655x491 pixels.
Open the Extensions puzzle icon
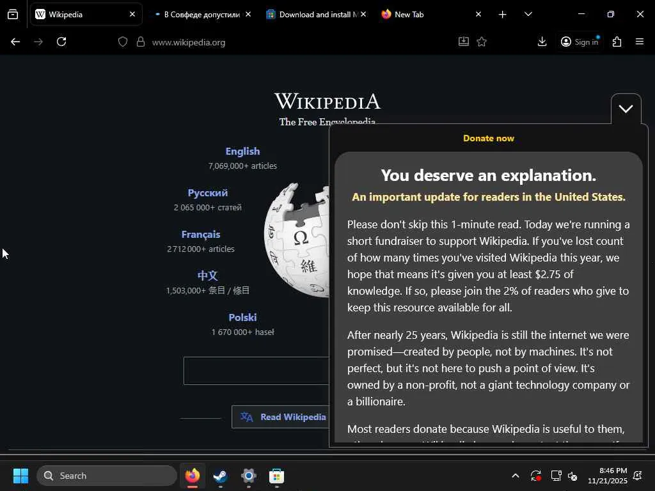point(617,42)
